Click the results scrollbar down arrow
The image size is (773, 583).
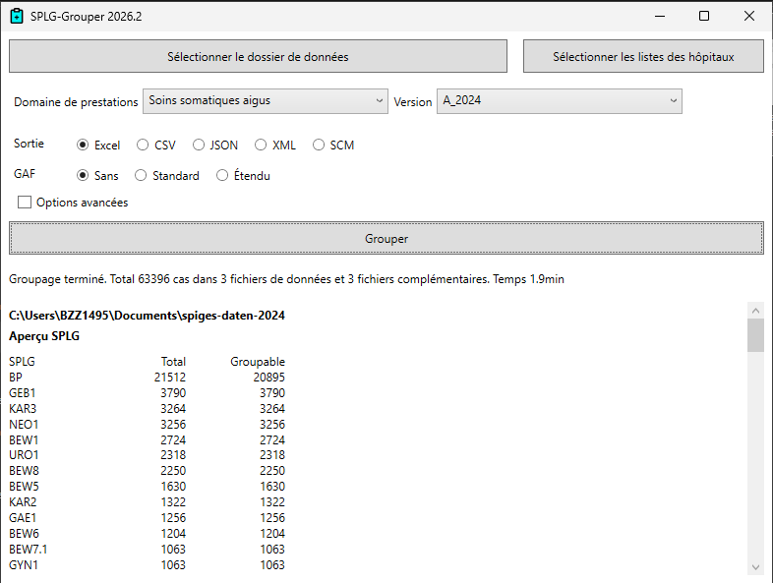[x=755, y=567]
